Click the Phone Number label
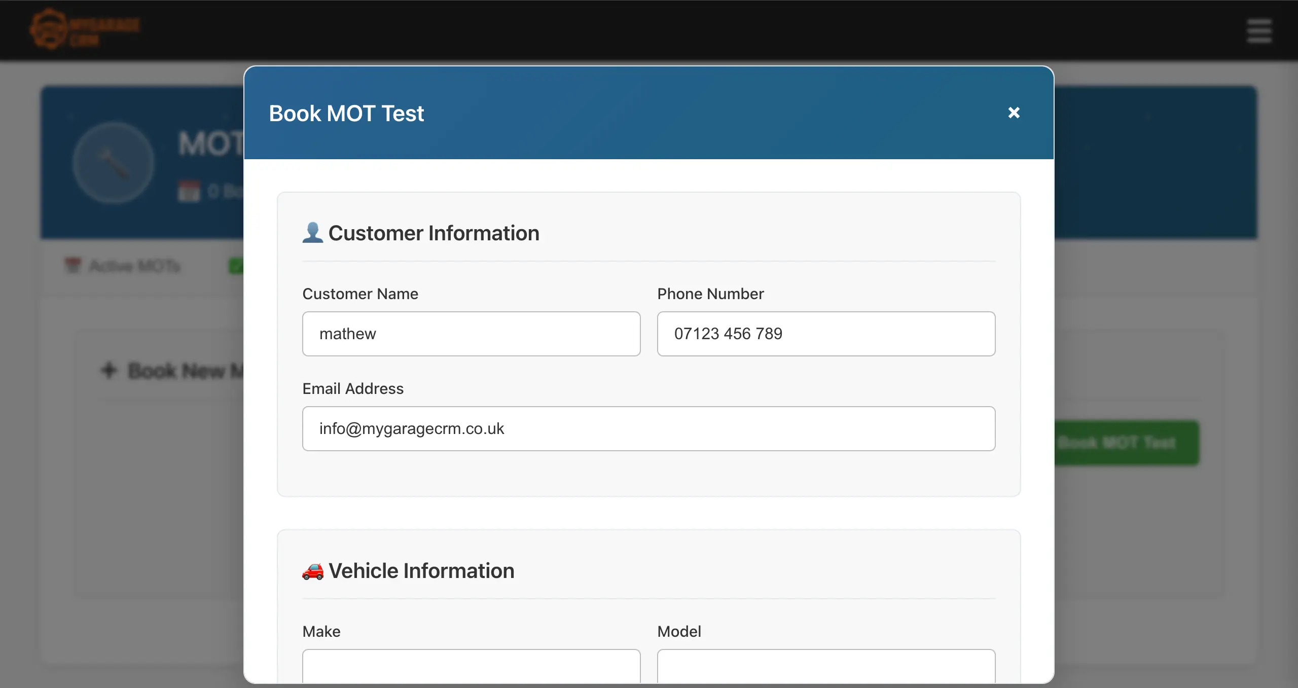Screen dimensions: 1298x688 click(x=710, y=294)
